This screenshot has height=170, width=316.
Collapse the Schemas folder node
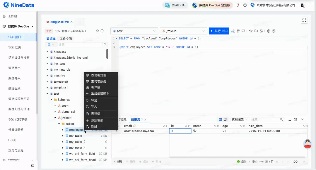[51, 100]
